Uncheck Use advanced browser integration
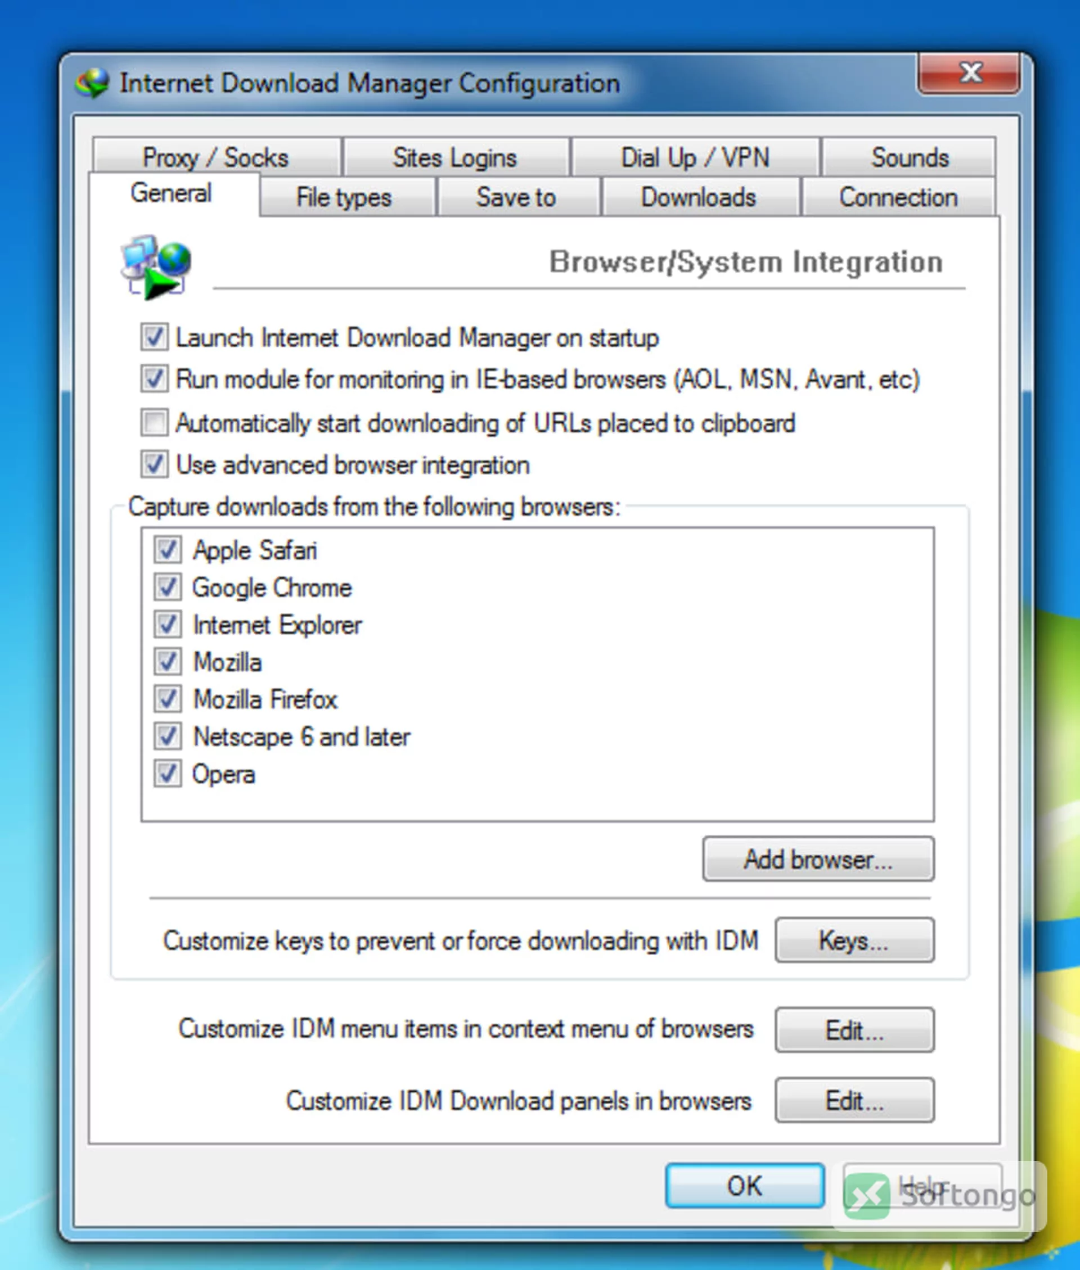 [154, 464]
